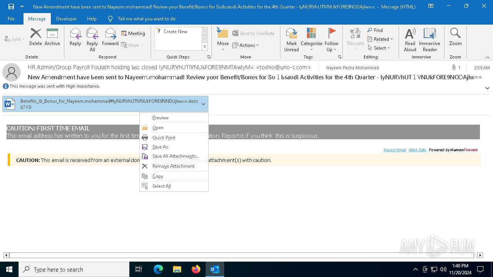Open Microsoft Edge from taskbar
The width and height of the screenshot is (493, 277).
pos(158,269)
